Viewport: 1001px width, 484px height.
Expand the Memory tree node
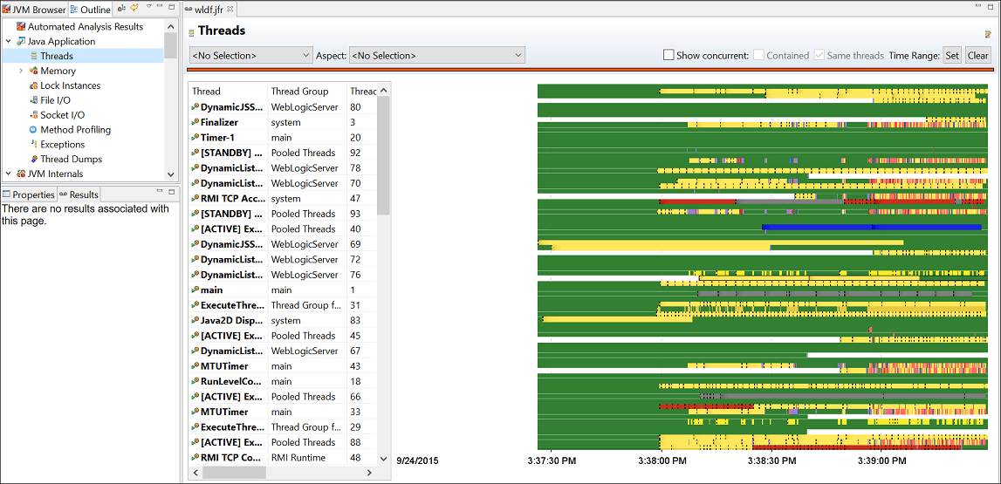click(21, 71)
